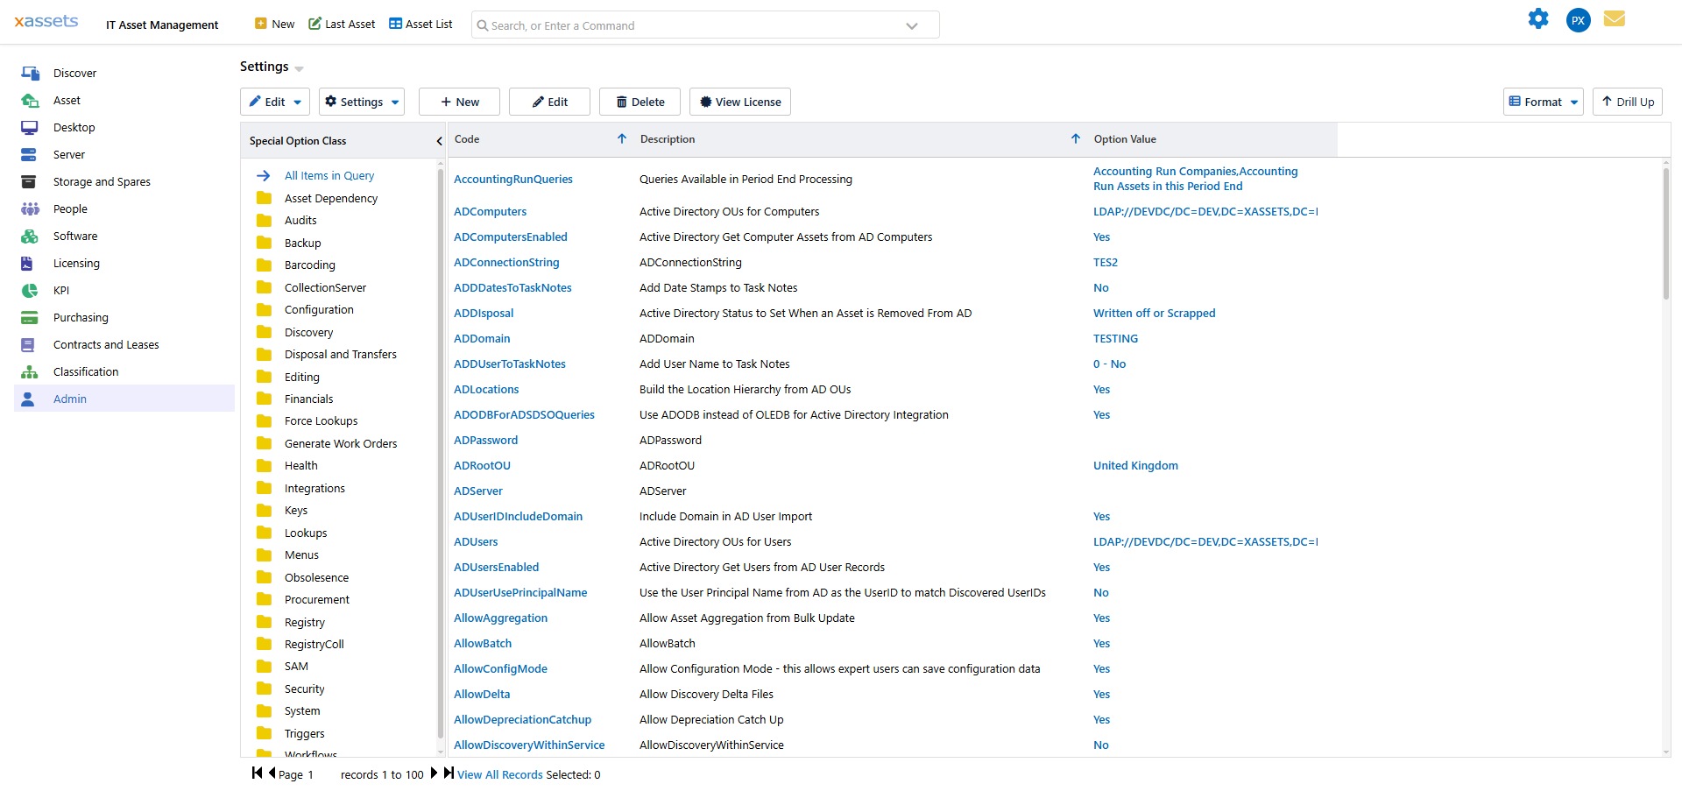Open the Settings breadcrumb dropdown arrow

coord(299,67)
